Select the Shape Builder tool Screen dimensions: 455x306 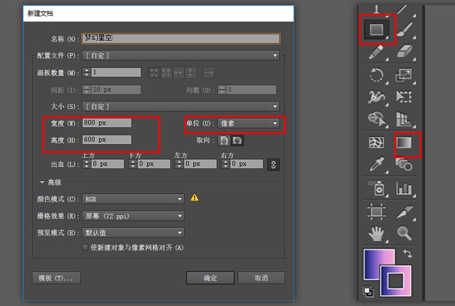click(x=377, y=119)
